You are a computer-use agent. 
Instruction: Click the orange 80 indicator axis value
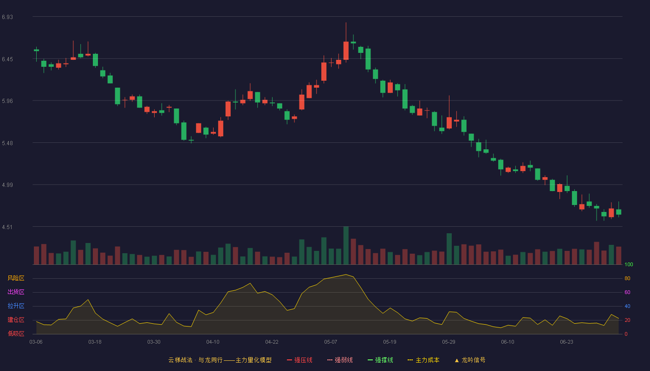(627, 279)
